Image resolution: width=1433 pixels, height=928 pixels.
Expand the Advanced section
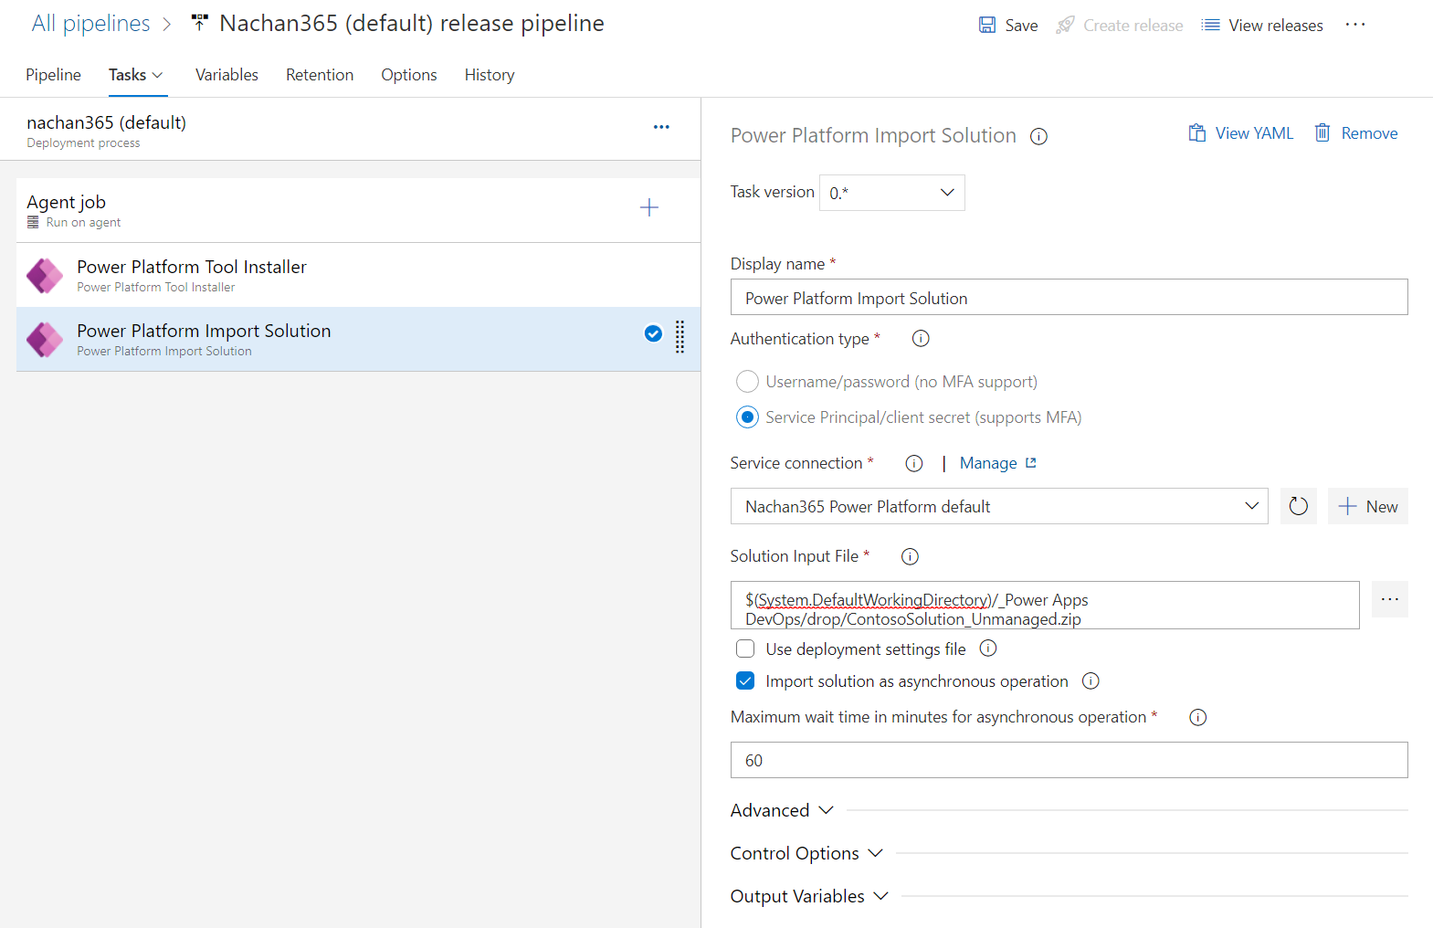782,810
